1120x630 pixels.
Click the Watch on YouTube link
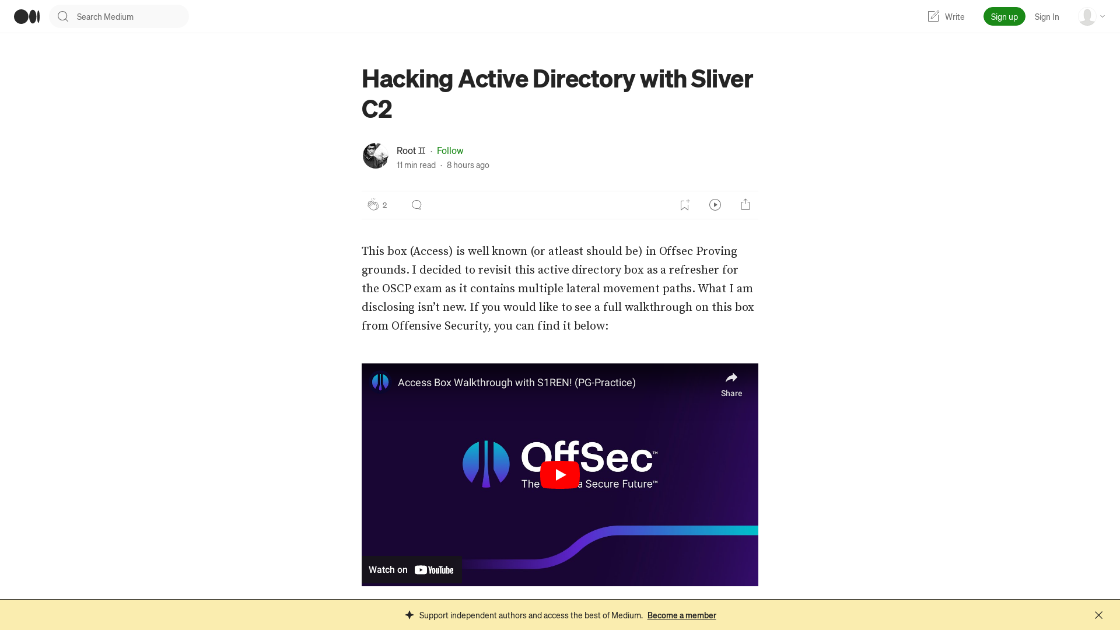(411, 569)
